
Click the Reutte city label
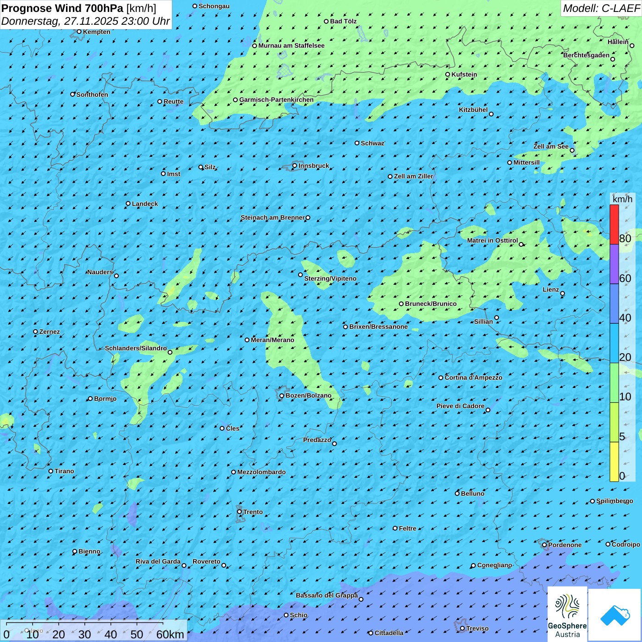point(173,101)
